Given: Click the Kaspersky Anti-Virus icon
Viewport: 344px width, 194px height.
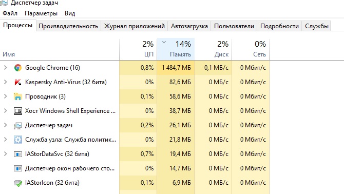Looking at the screenshot, I should (x=18, y=82).
